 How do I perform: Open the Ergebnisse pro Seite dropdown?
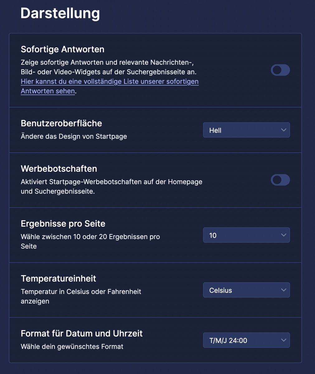click(x=246, y=235)
